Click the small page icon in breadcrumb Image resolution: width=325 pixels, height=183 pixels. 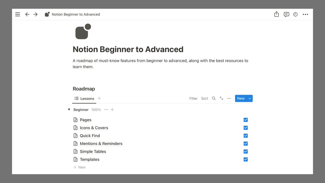47,14
